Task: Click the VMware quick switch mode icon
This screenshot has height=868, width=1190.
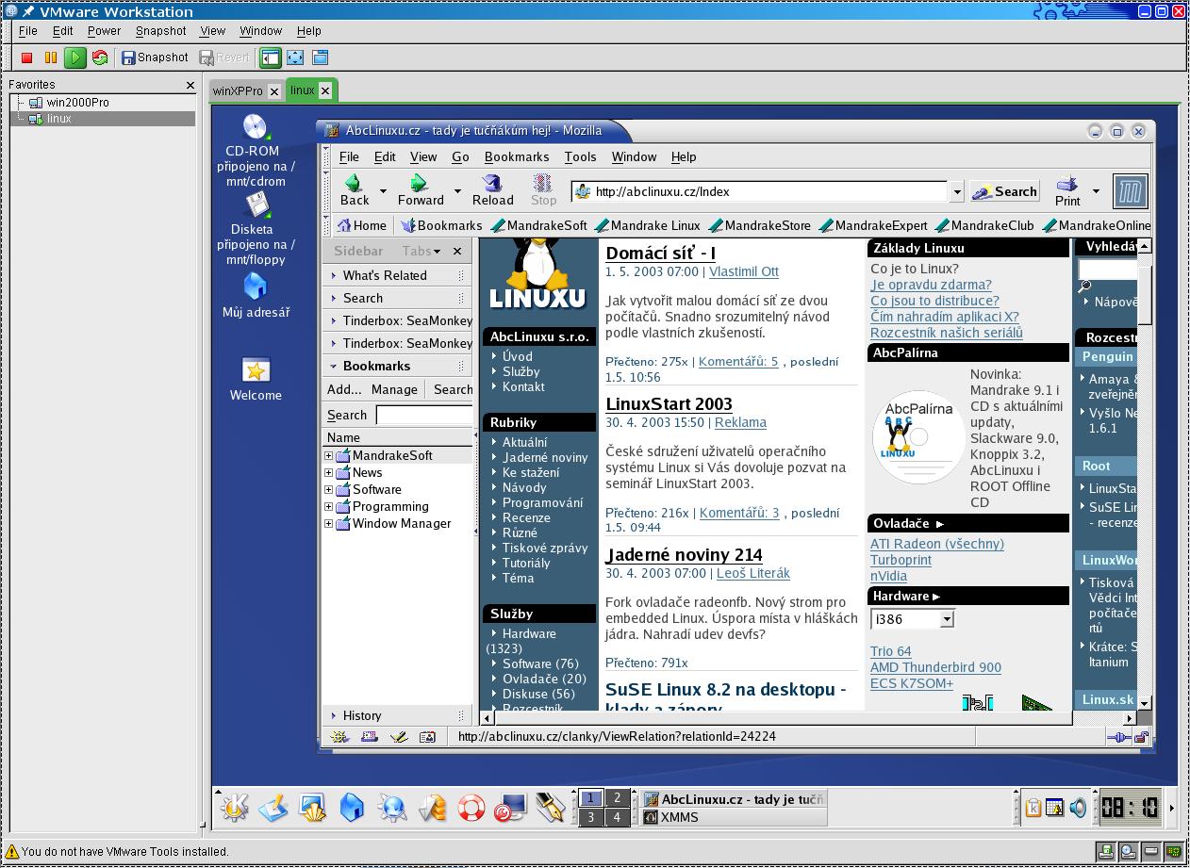Action: pyautogui.click(x=320, y=57)
